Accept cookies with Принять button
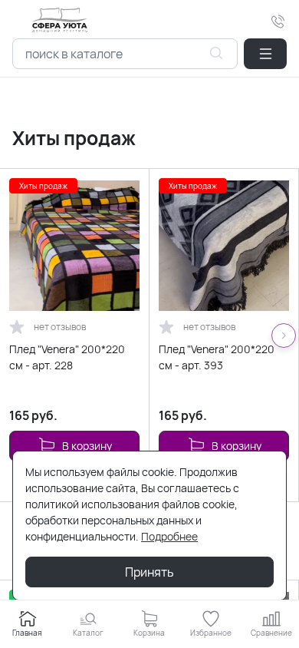Screen dimensions: 299x648 pyautogui.click(x=149, y=572)
